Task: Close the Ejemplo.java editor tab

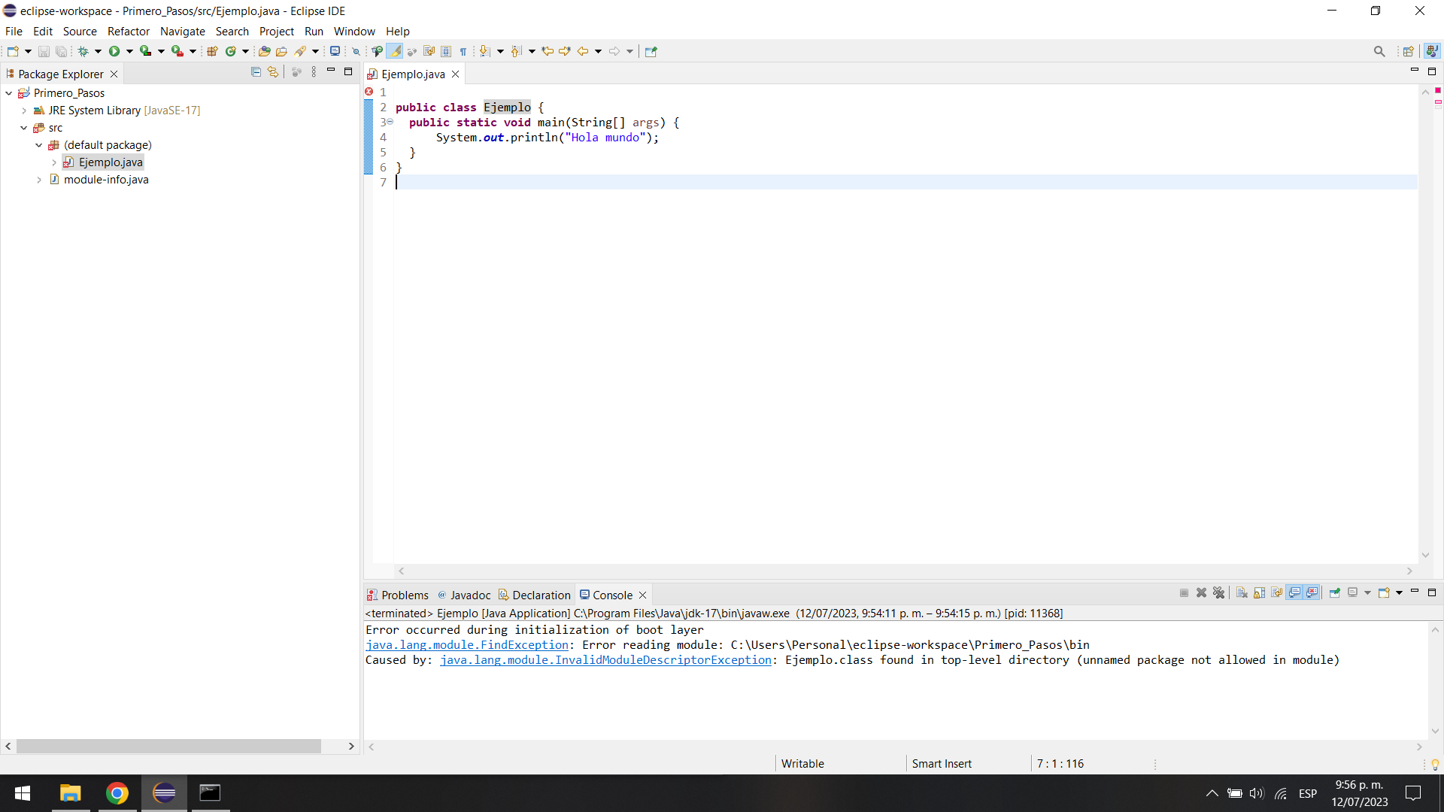Action: tap(455, 74)
